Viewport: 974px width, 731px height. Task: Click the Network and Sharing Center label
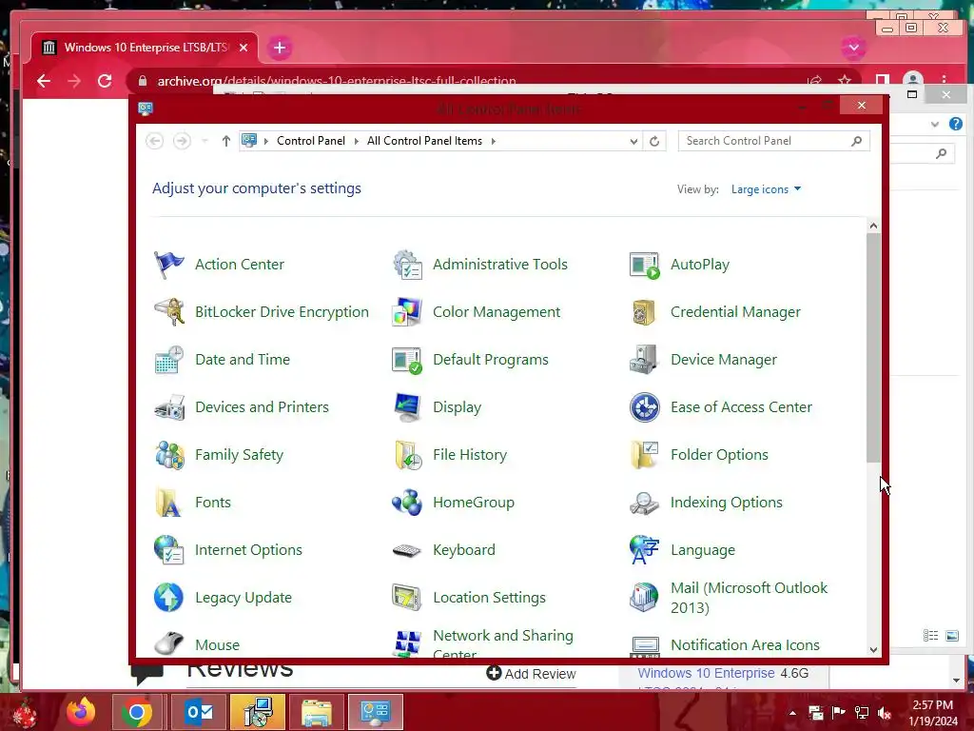pos(502,643)
